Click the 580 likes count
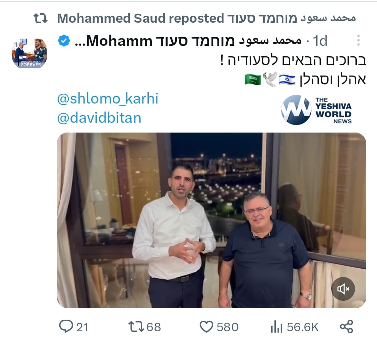Image resolution: width=377 pixels, height=348 pixels. pos(228,327)
